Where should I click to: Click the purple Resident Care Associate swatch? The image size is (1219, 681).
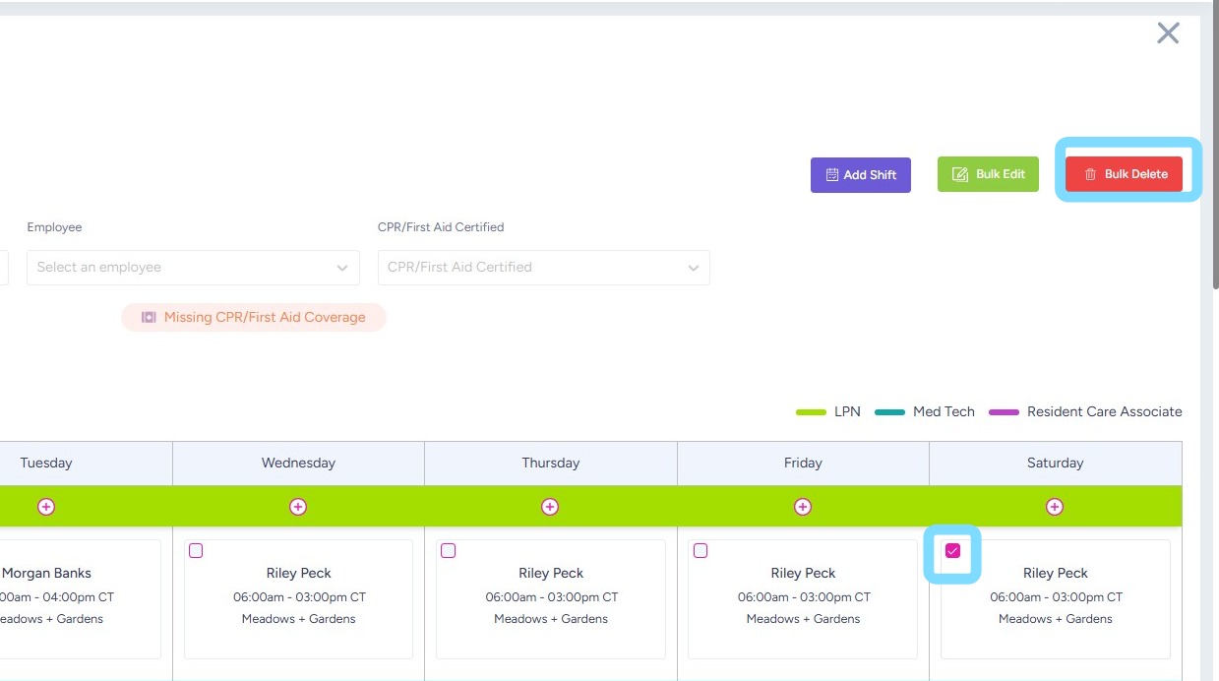pos(1004,412)
